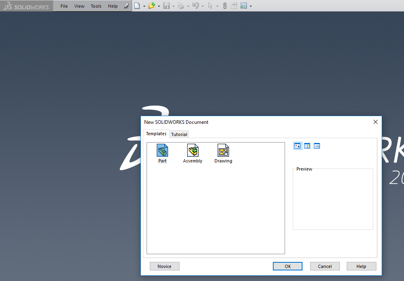
Task: Switch to List view
Action: [x=307, y=146]
